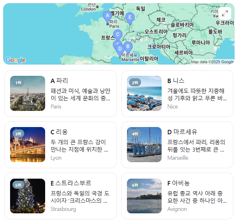239x221 pixels.
Task: Read the Marseille description '프랑스에서 파리, 리옹의'
Action: 196,142
